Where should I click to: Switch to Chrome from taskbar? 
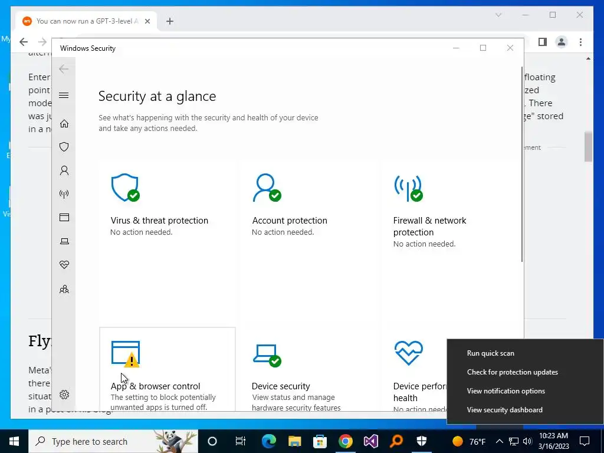pyautogui.click(x=346, y=441)
